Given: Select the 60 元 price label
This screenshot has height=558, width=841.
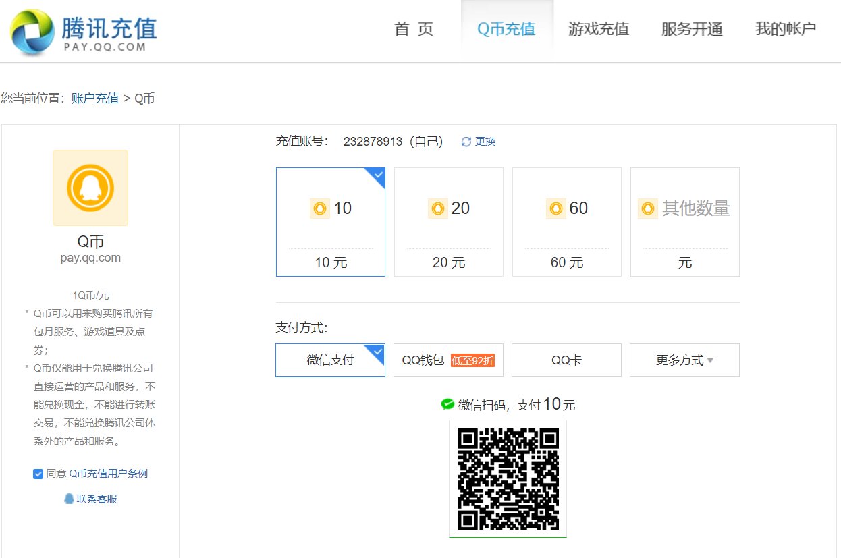Looking at the screenshot, I should pos(566,262).
